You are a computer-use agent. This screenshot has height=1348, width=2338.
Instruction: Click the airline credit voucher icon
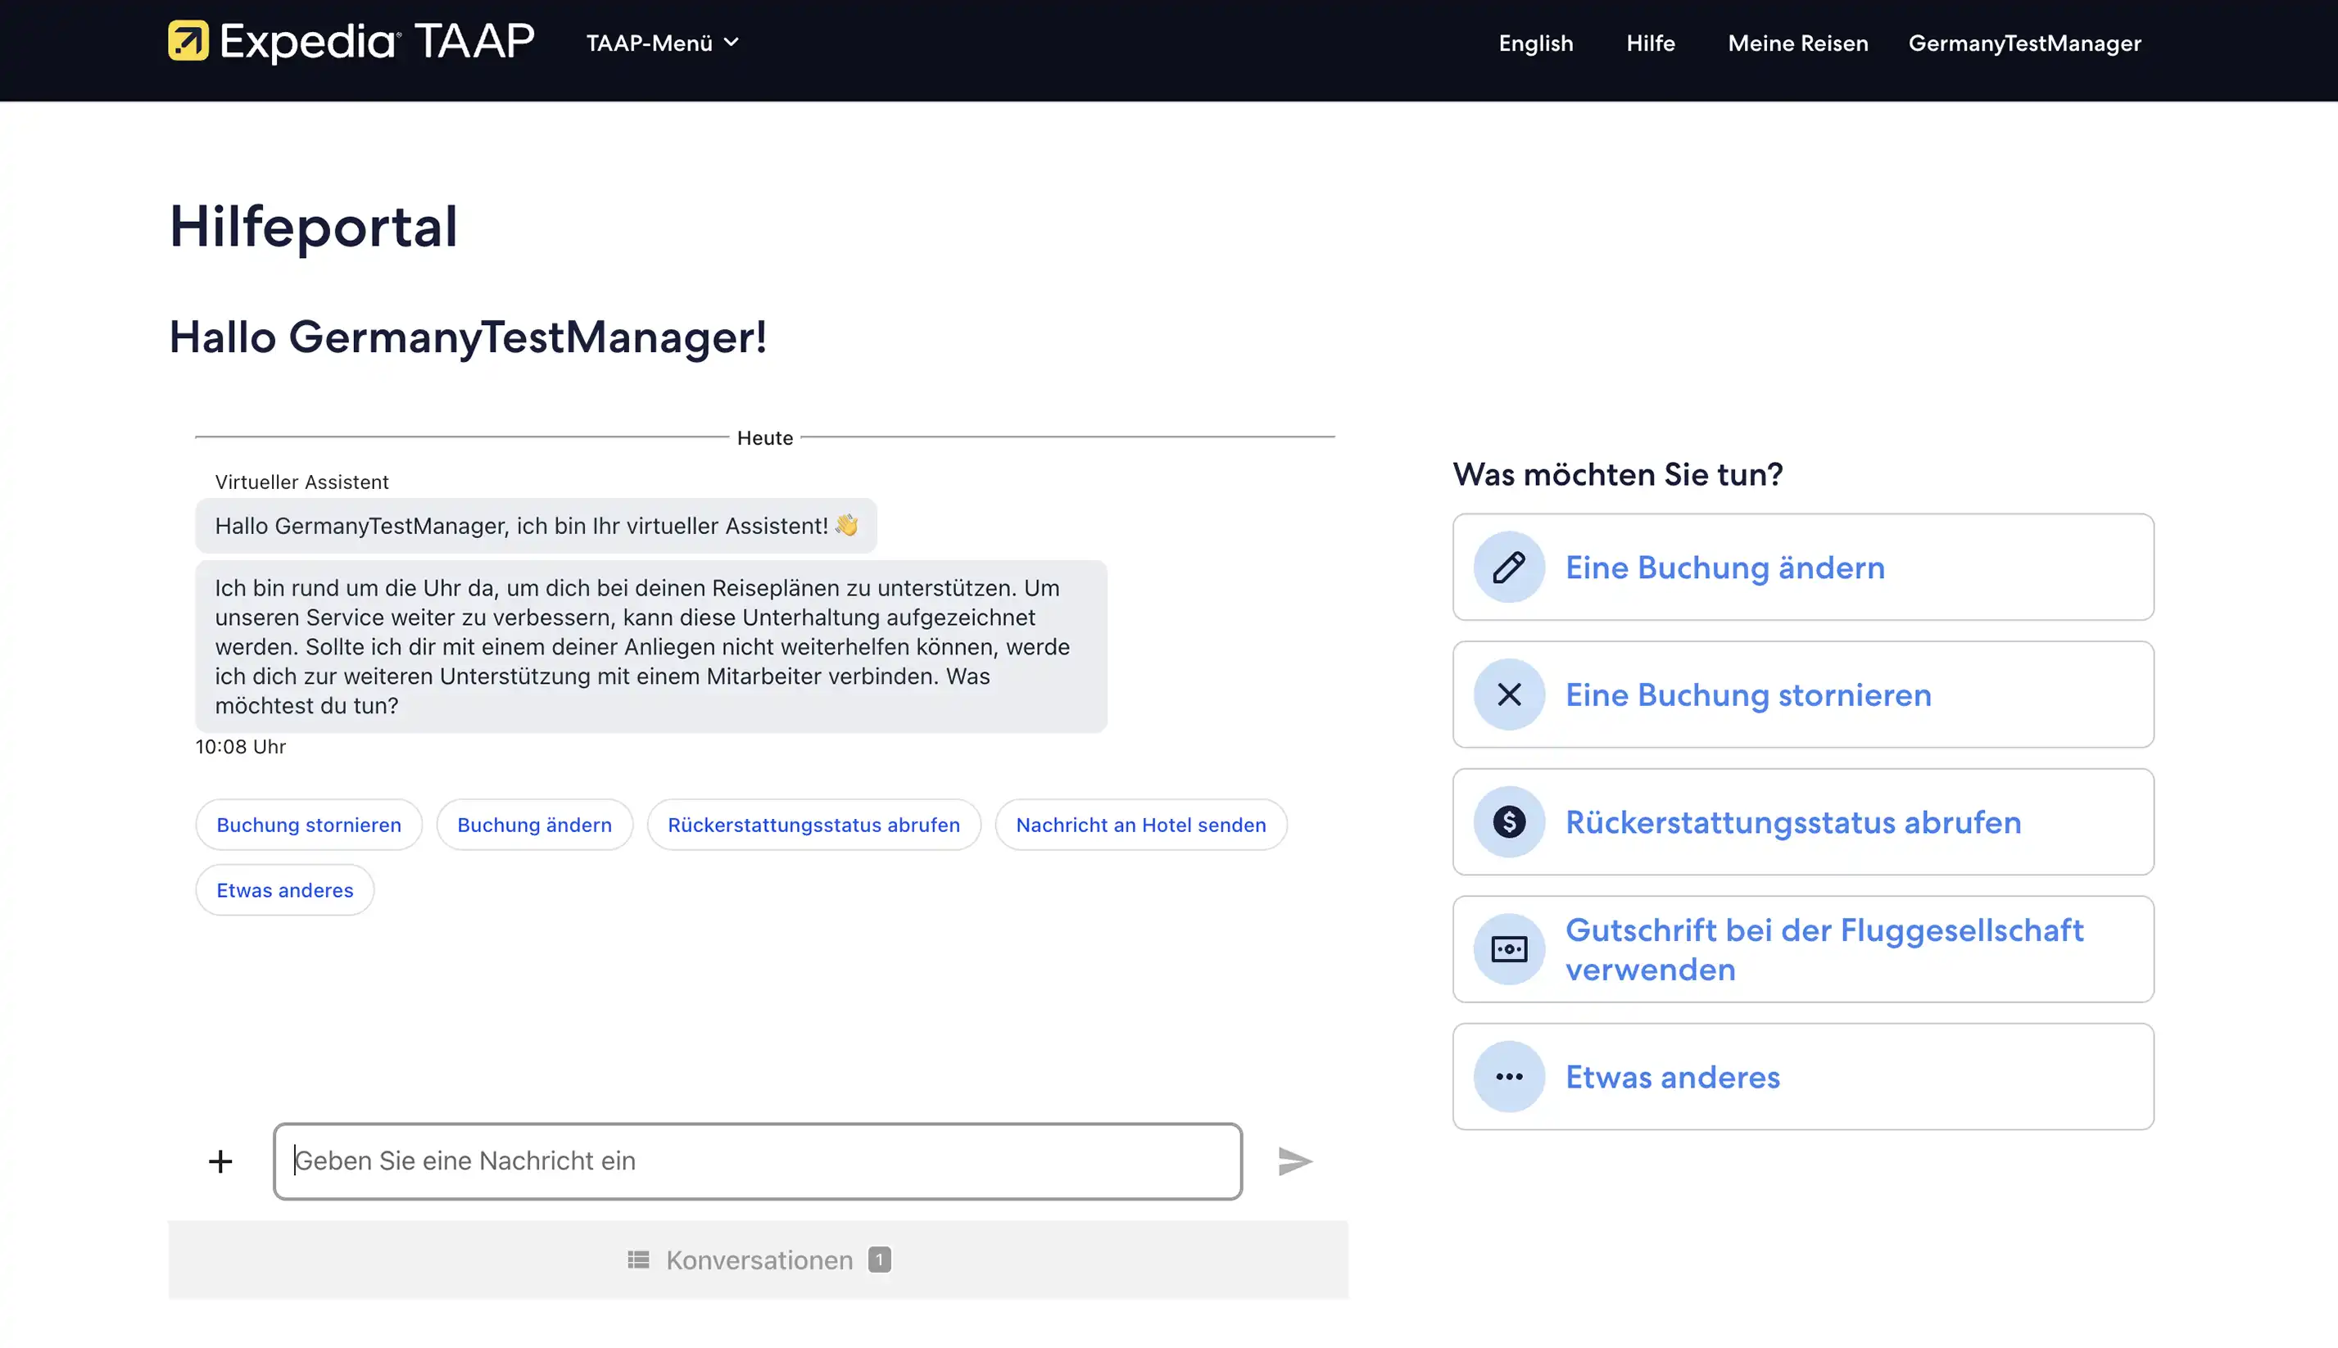coord(1508,949)
